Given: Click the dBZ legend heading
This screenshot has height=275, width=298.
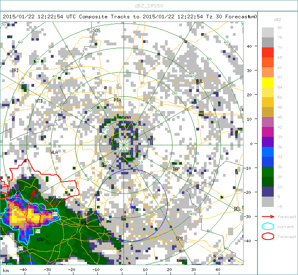Looking at the screenshot, I should click(277, 20).
